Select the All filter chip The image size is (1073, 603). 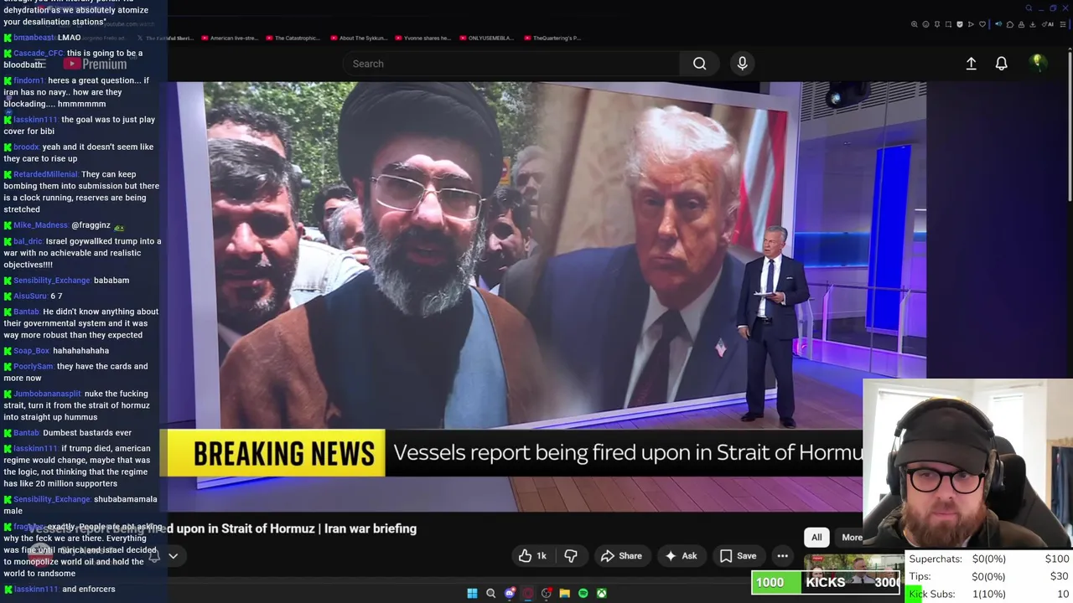[816, 538]
